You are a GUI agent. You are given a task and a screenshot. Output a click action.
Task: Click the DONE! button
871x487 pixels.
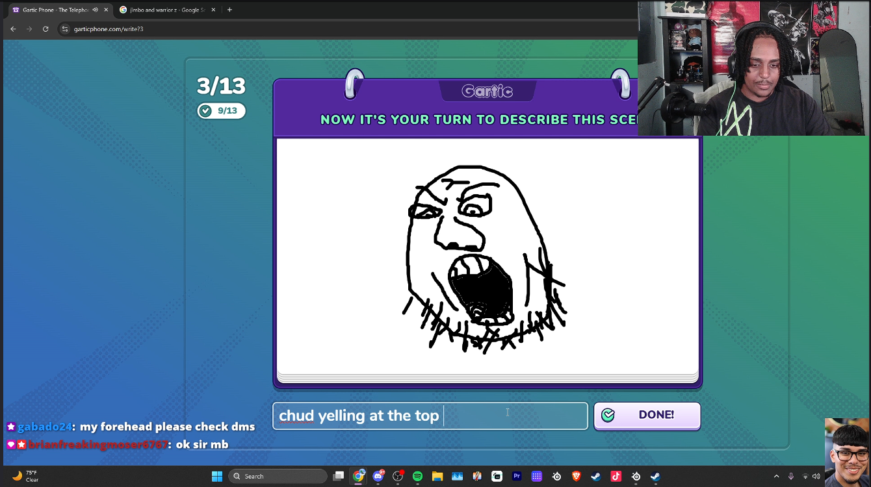647,416
